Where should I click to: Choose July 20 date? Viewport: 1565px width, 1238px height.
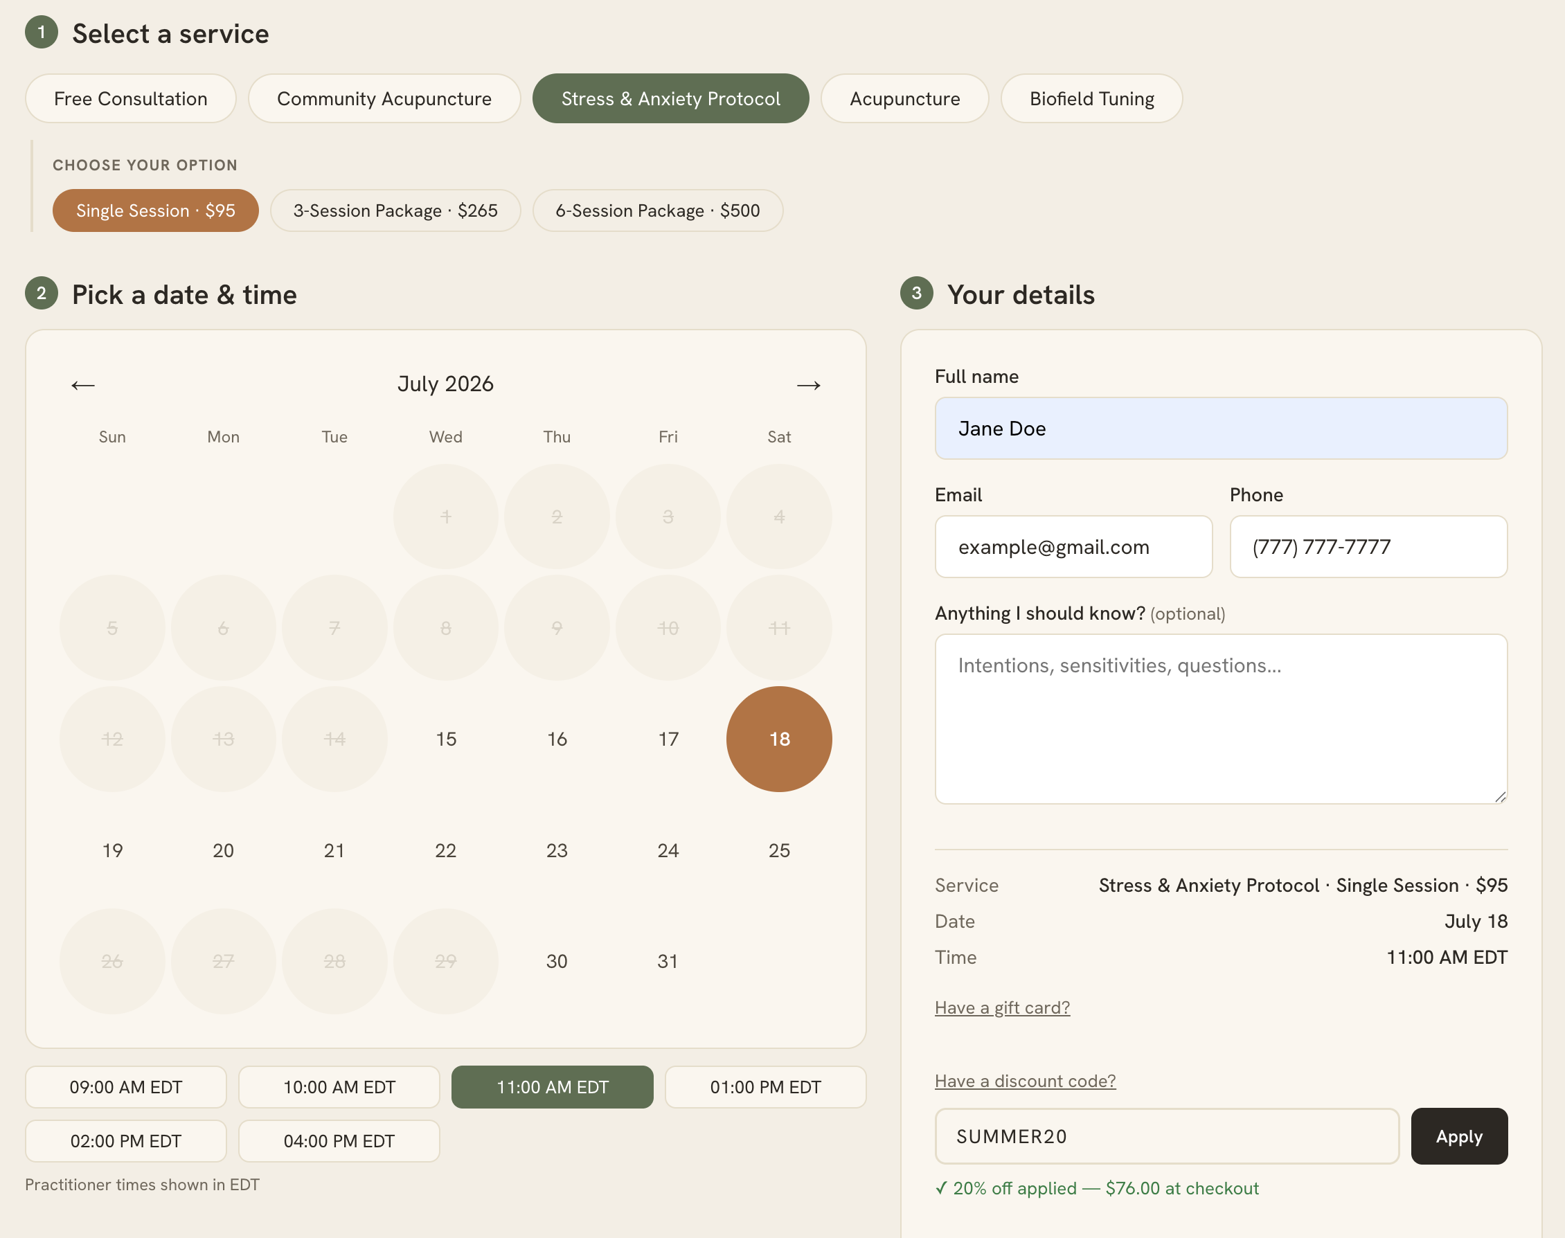click(223, 850)
